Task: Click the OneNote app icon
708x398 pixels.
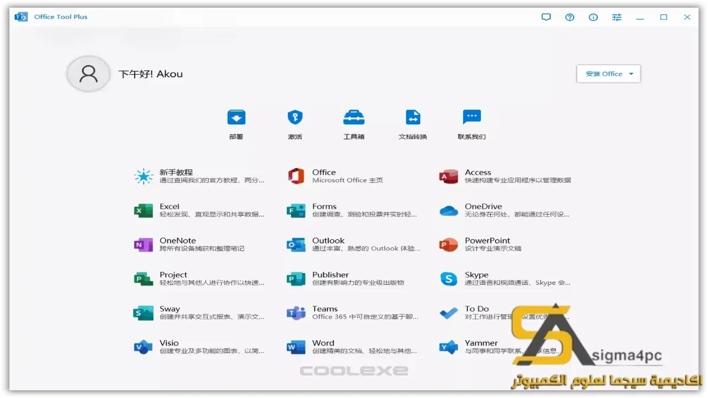Action: pos(143,245)
